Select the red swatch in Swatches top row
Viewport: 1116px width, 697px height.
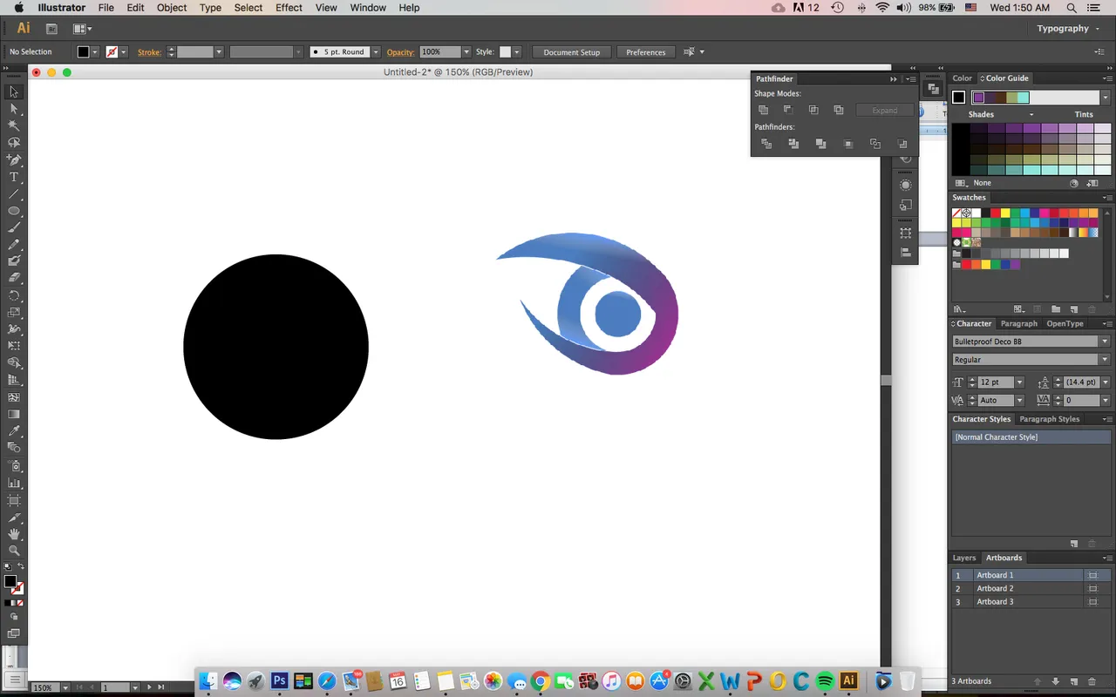coord(996,213)
